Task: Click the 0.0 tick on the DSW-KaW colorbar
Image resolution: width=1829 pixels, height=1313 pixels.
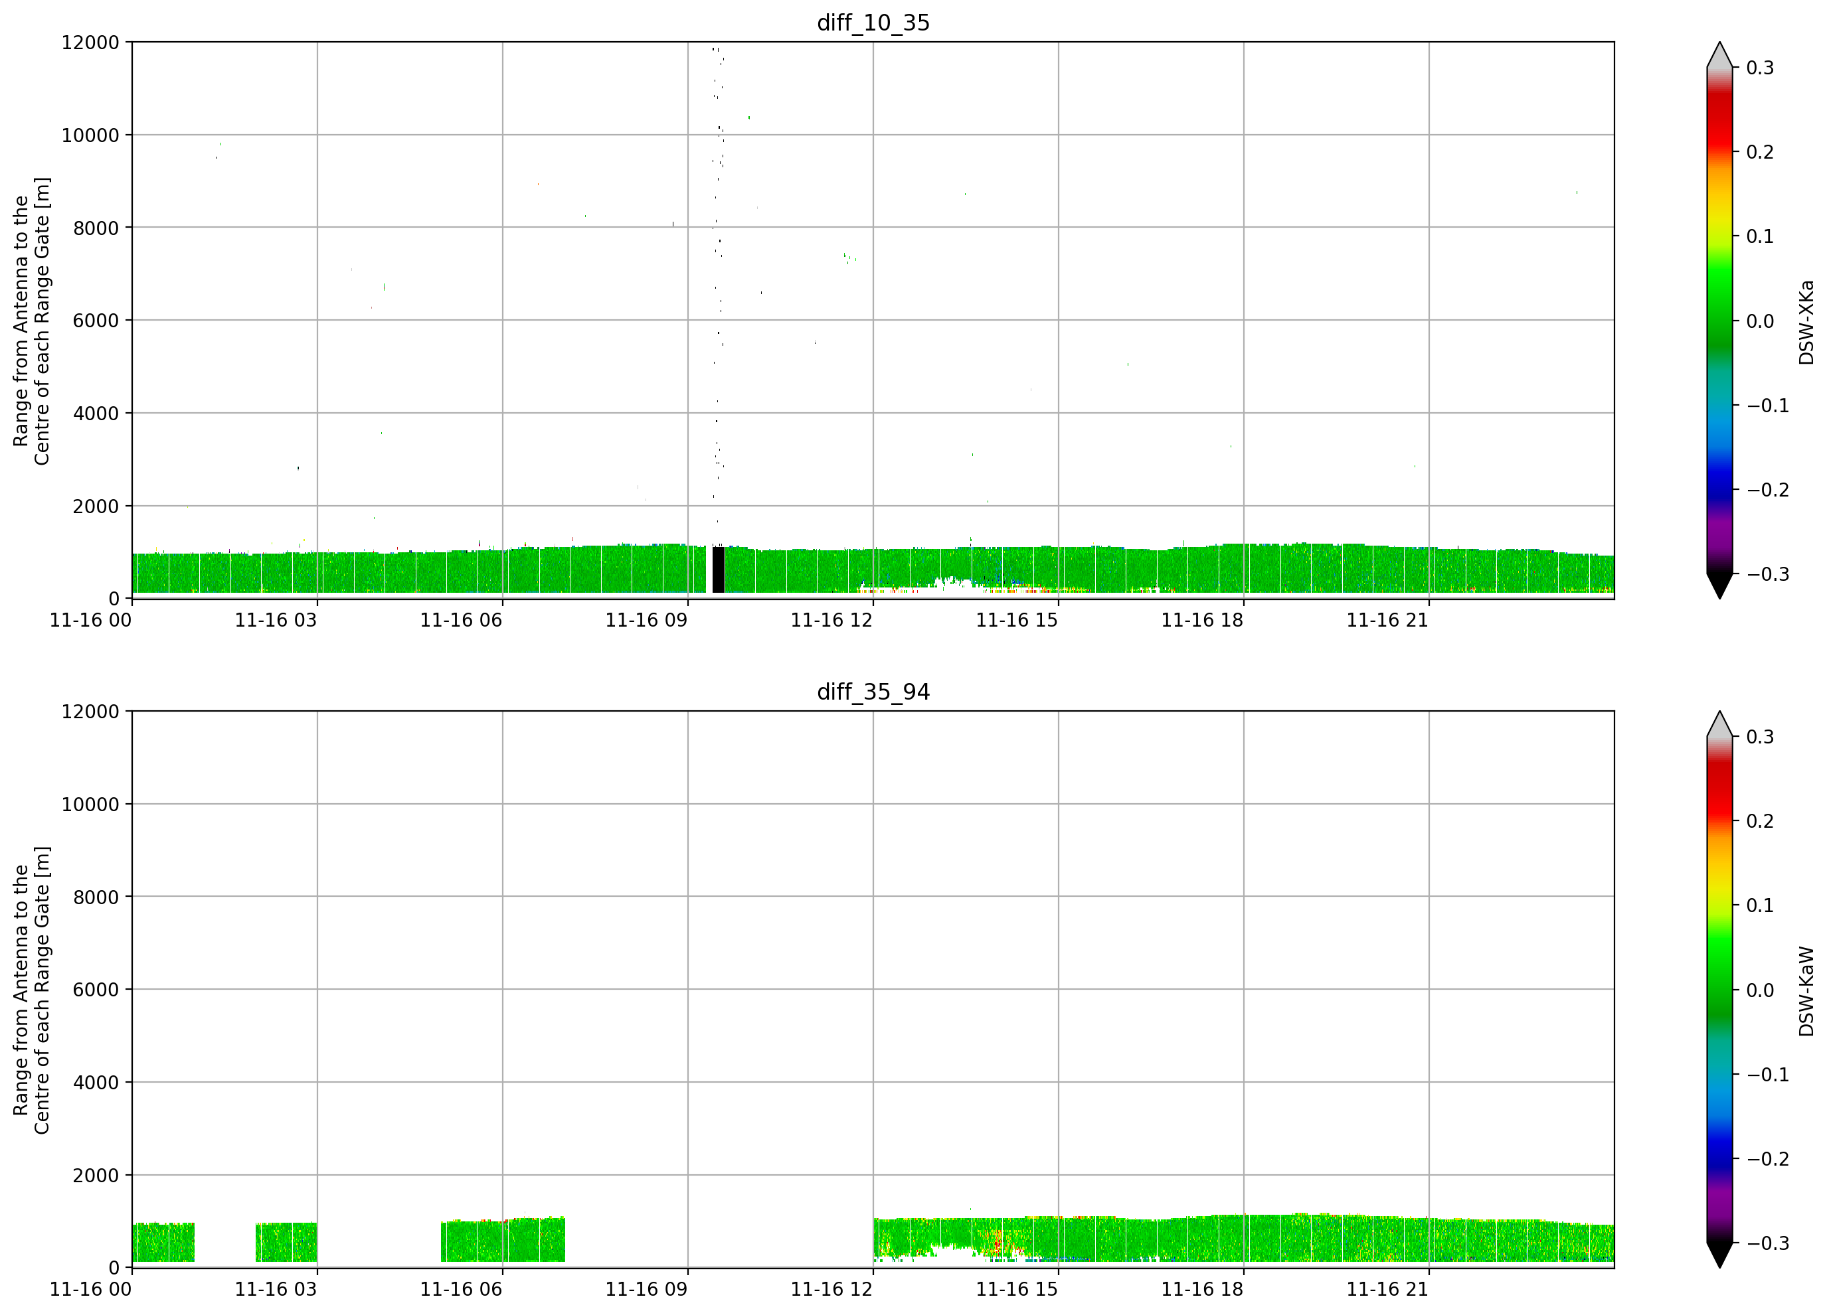Action: [1760, 990]
